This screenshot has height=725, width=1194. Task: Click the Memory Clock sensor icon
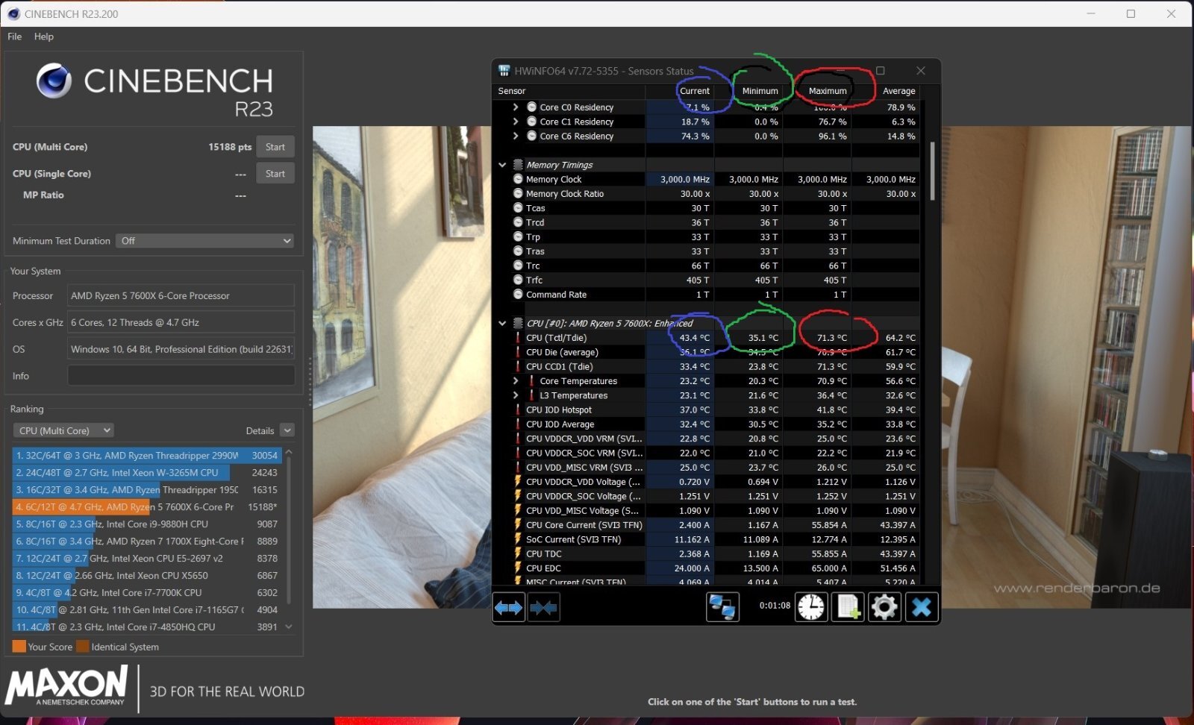click(518, 179)
